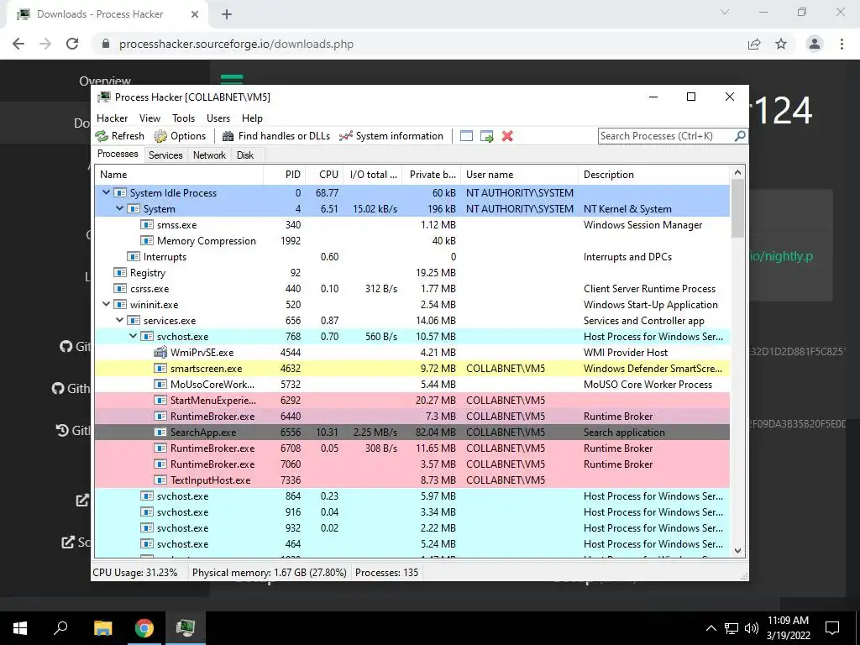
Task: Click the csrss.exe process icon
Action: 119,289
